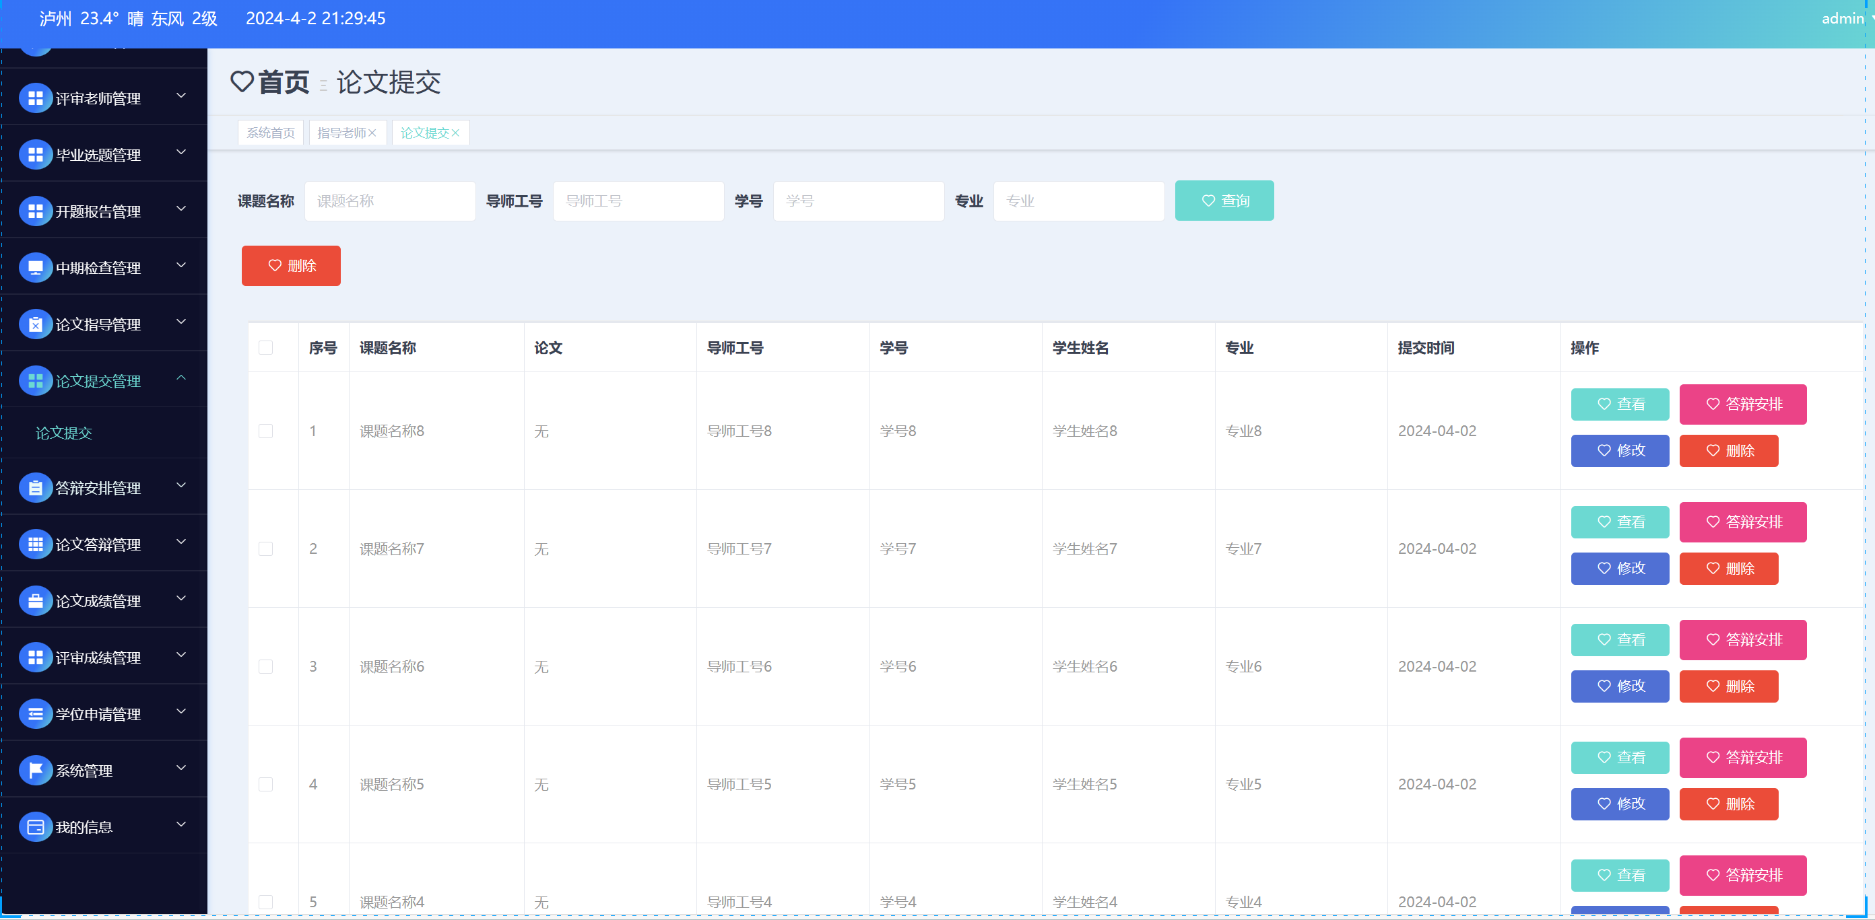
Task: Expand the 论文答辩管理 menu chevron
Action: (x=181, y=542)
